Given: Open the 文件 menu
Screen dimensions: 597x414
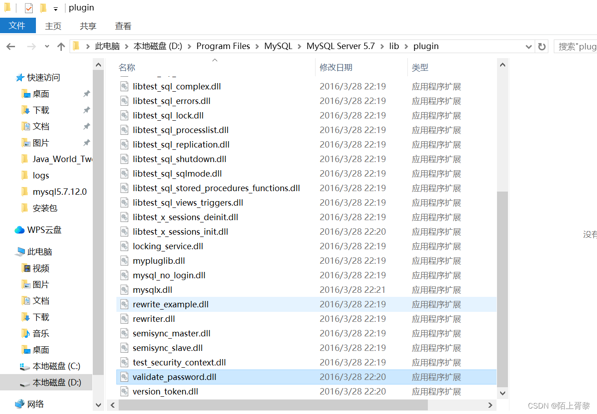Looking at the screenshot, I should click(18, 26).
